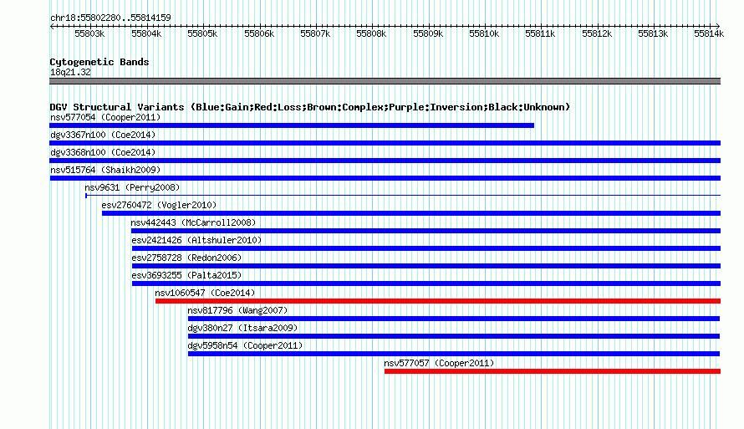Image resolution: width=744 pixels, height=429 pixels.
Task: Select esv2421426 (Altshuler2010) label
Action: pyautogui.click(x=196, y=240)
